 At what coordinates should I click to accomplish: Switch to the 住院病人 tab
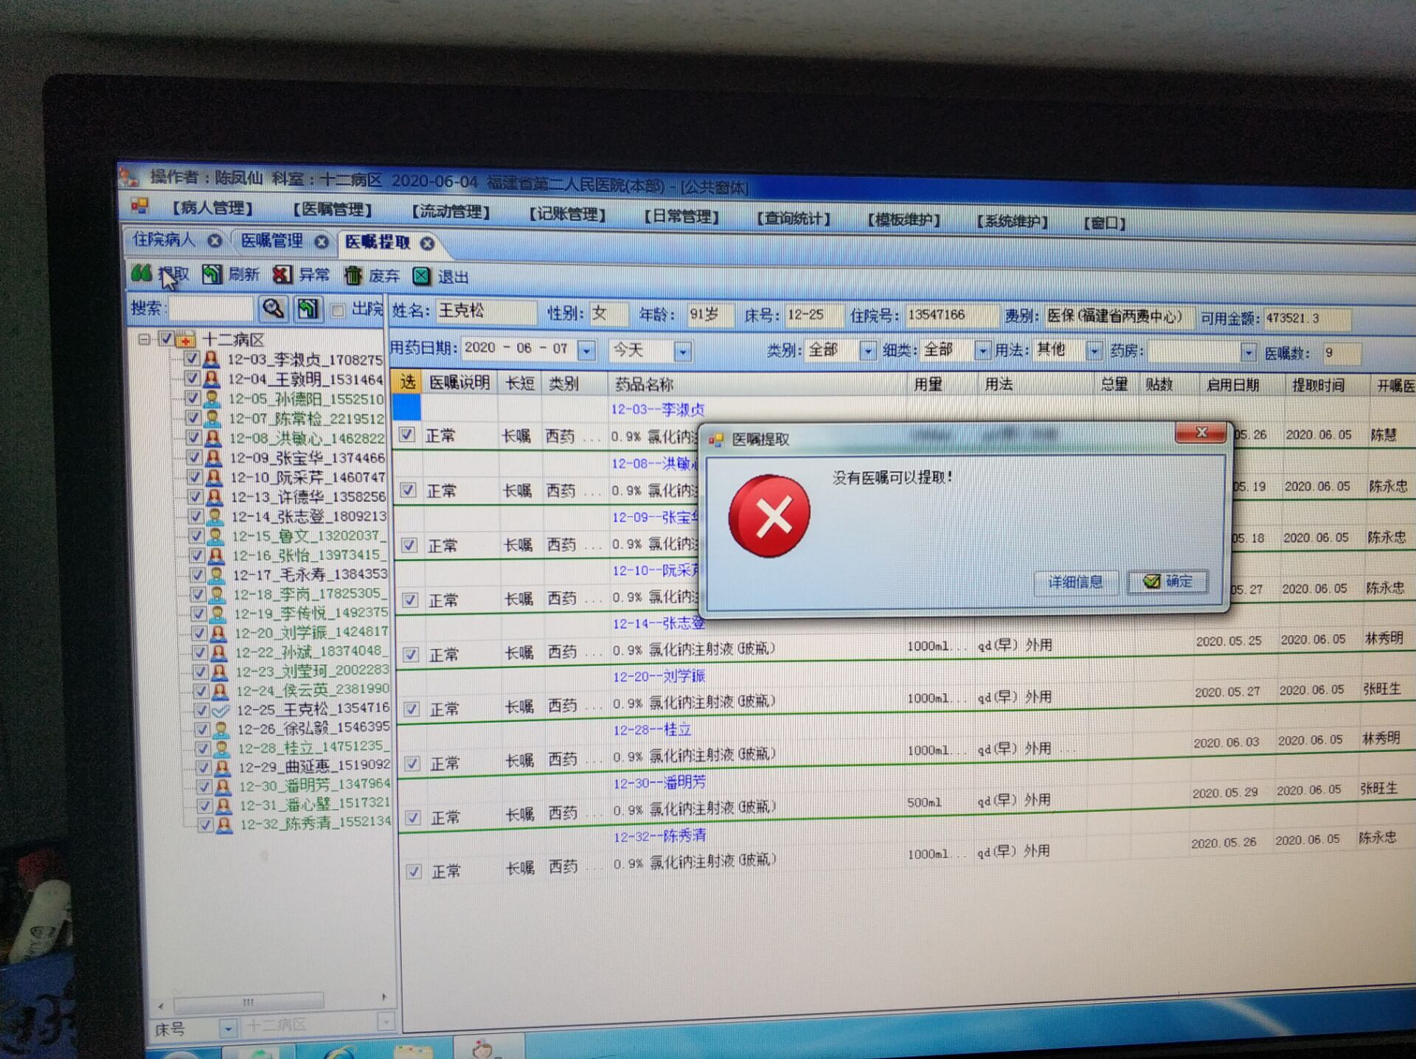[164, 240]
